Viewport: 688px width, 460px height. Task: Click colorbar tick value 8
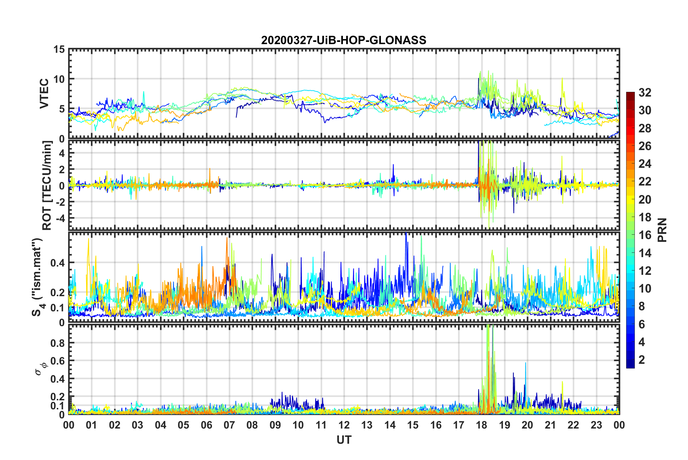(x=642, y=306)
